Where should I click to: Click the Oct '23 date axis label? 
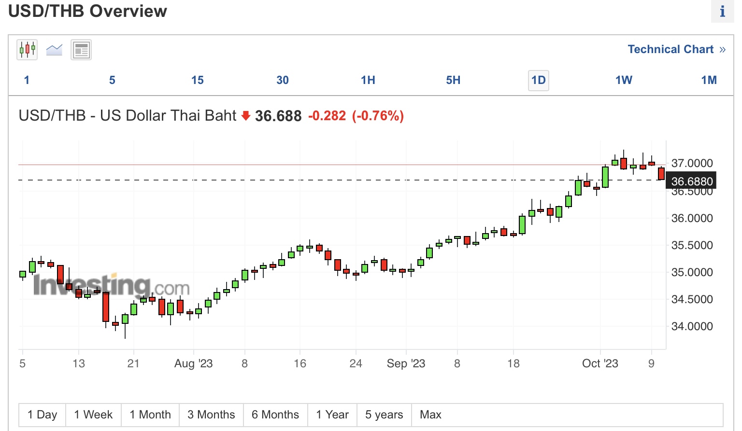pyautogui.click(x=600, y=363)
